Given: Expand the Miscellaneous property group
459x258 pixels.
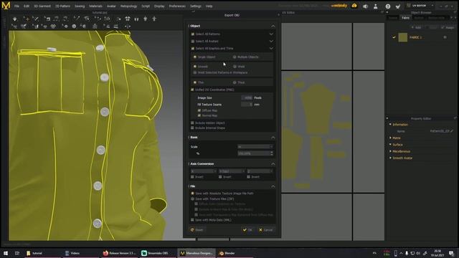Looking at the screenshot, I should (390, 151).
